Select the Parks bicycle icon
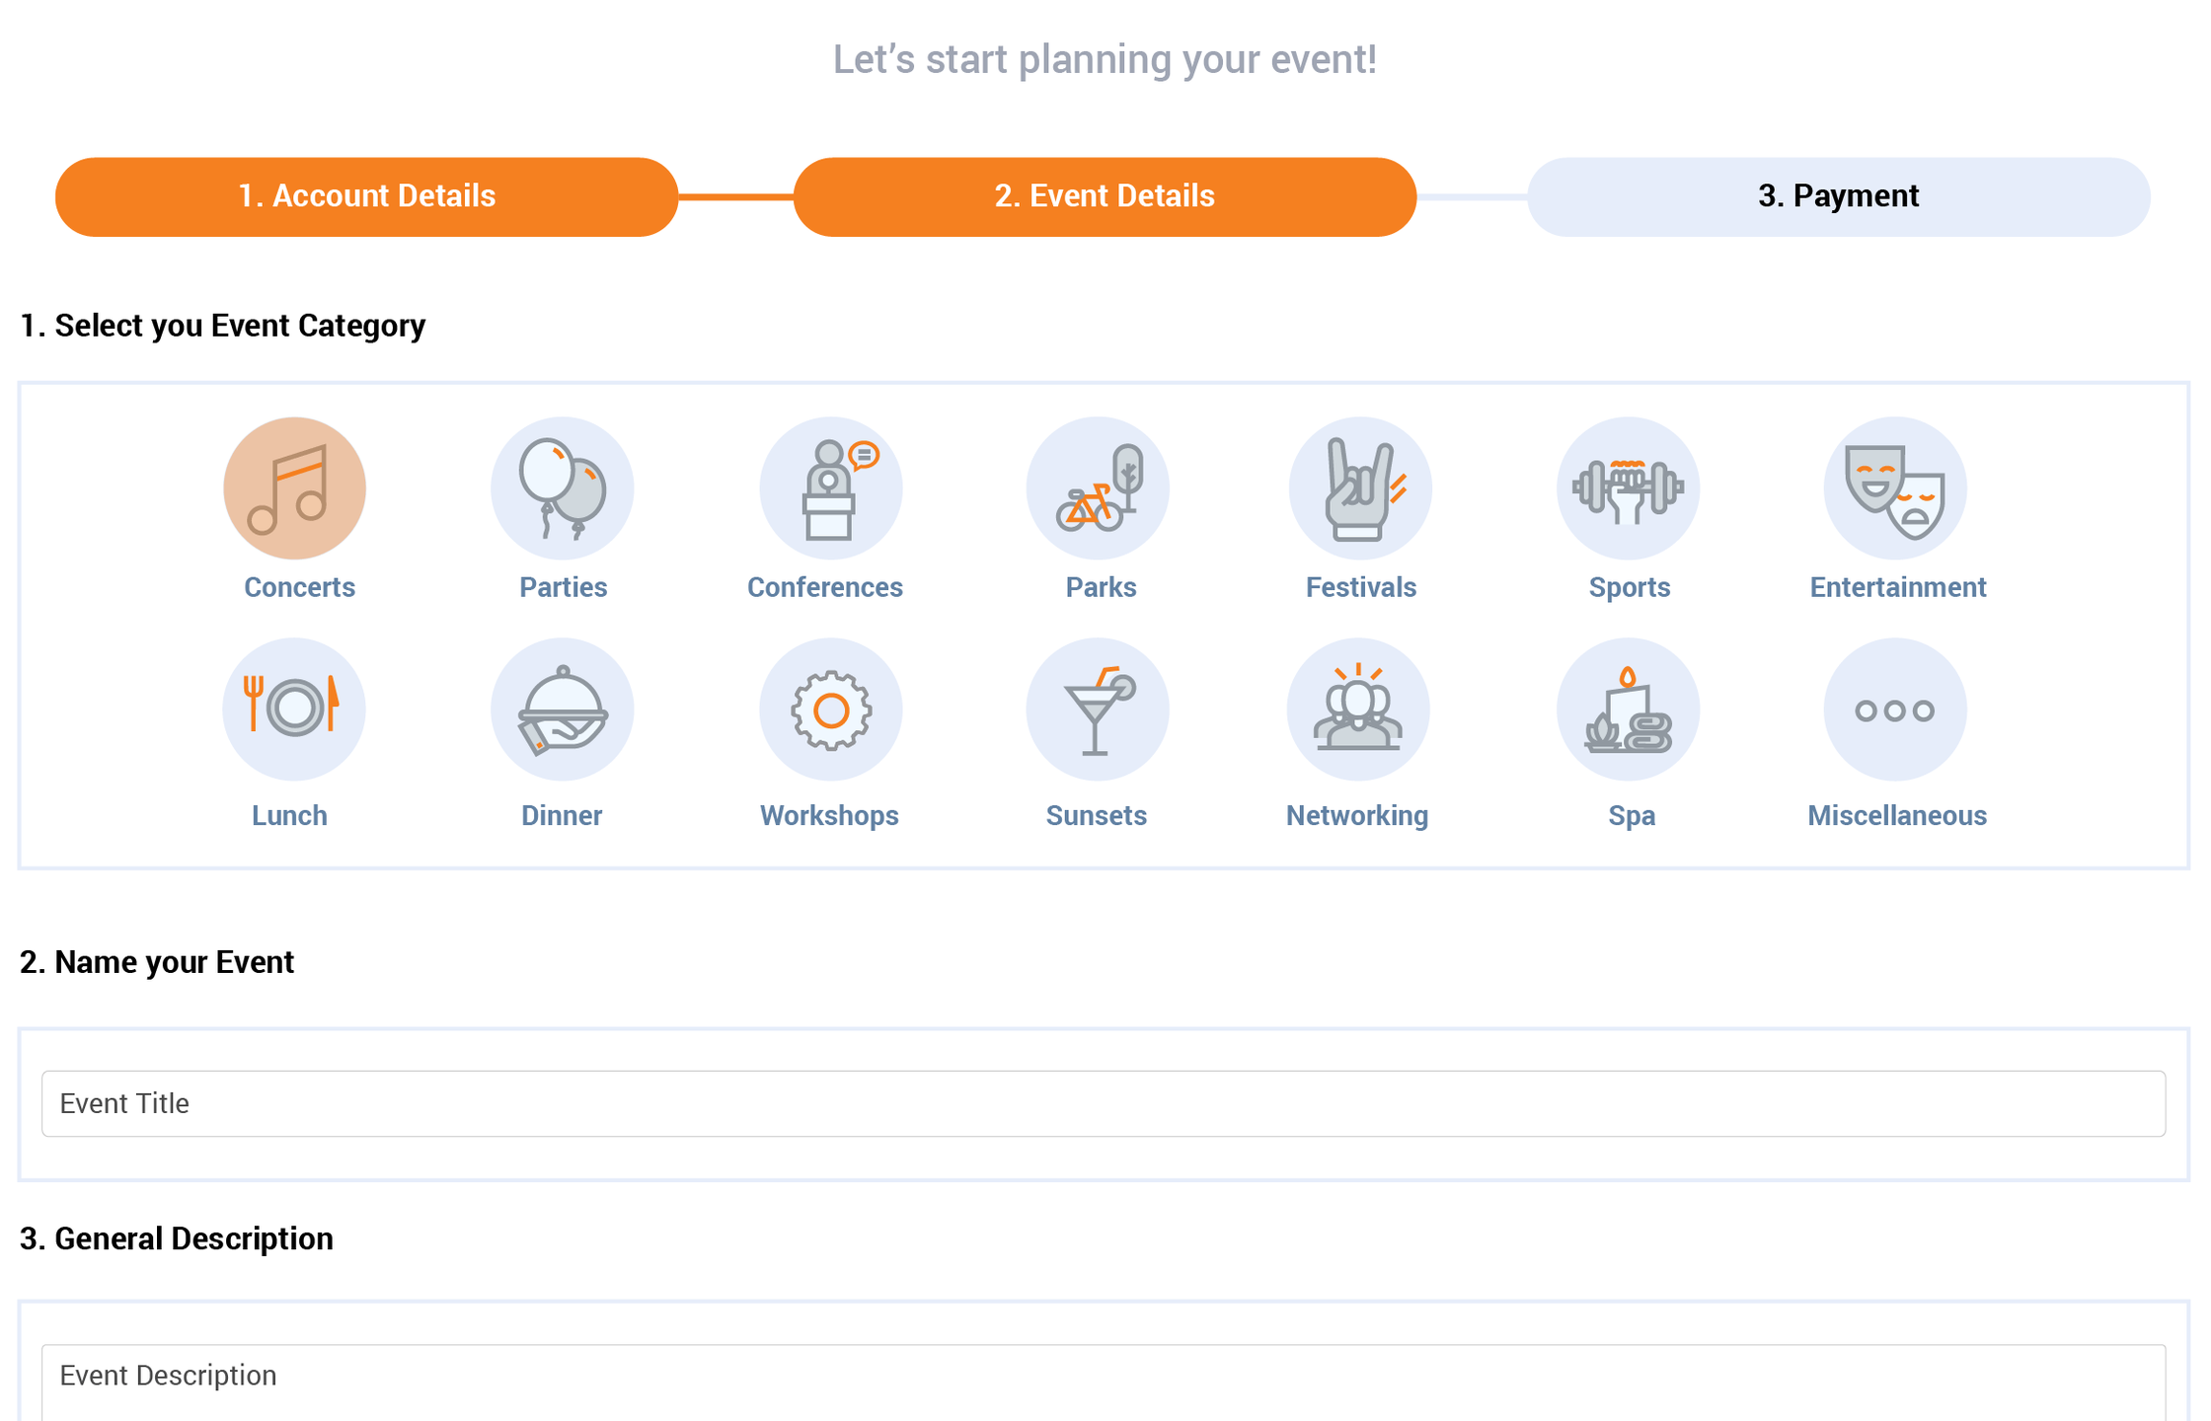The height and width of the screenshot is (1421, 2211). [x=1098, y=488]
